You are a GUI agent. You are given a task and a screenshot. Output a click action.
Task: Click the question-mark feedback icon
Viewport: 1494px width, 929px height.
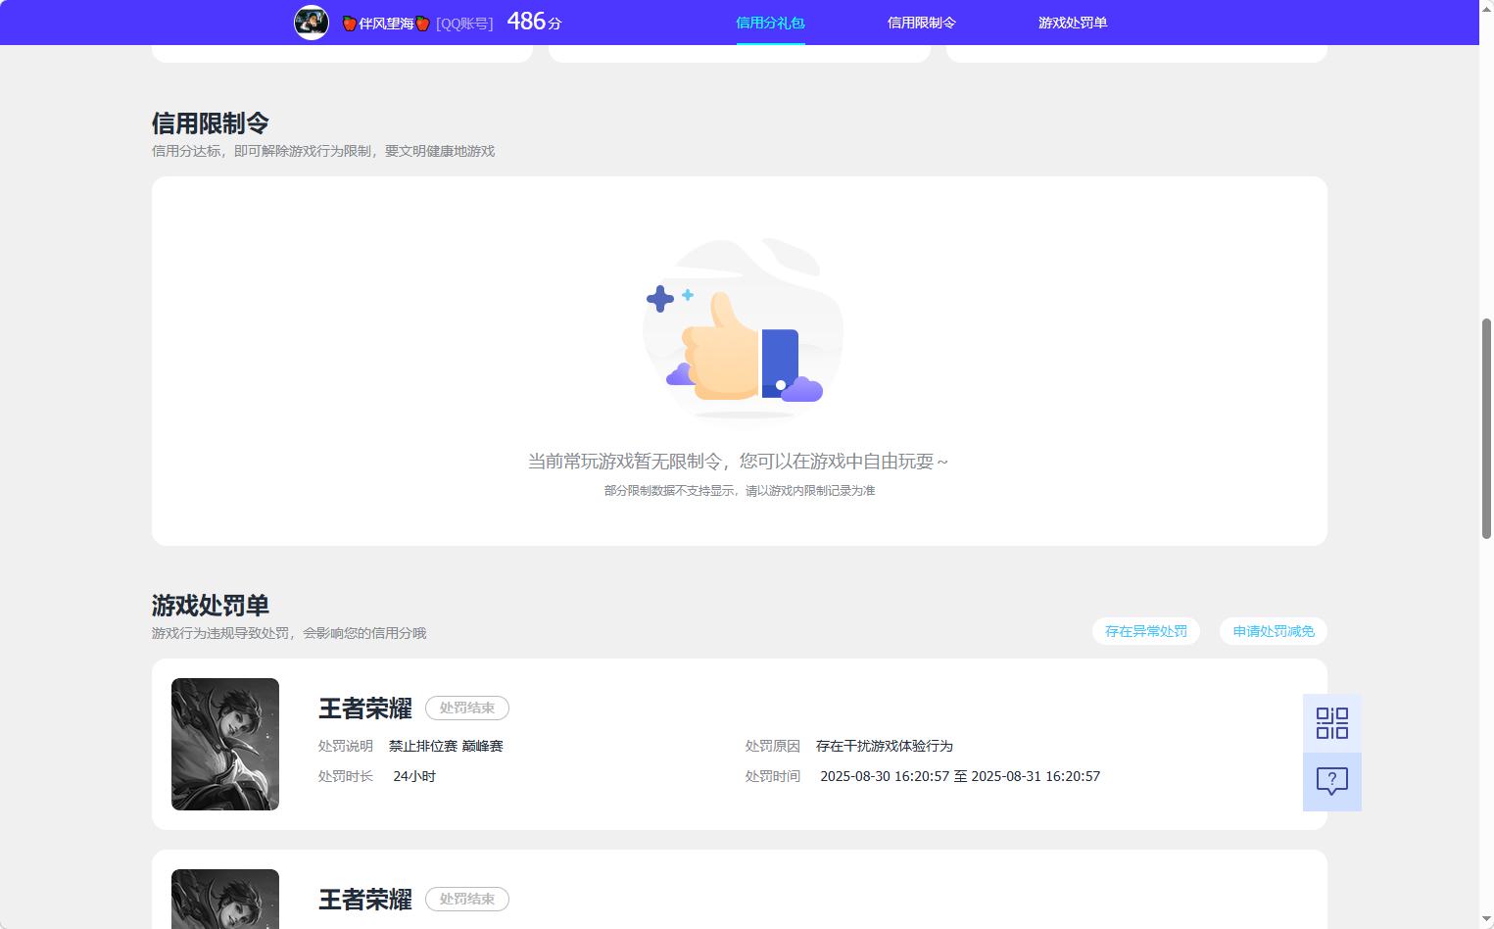1331,781
